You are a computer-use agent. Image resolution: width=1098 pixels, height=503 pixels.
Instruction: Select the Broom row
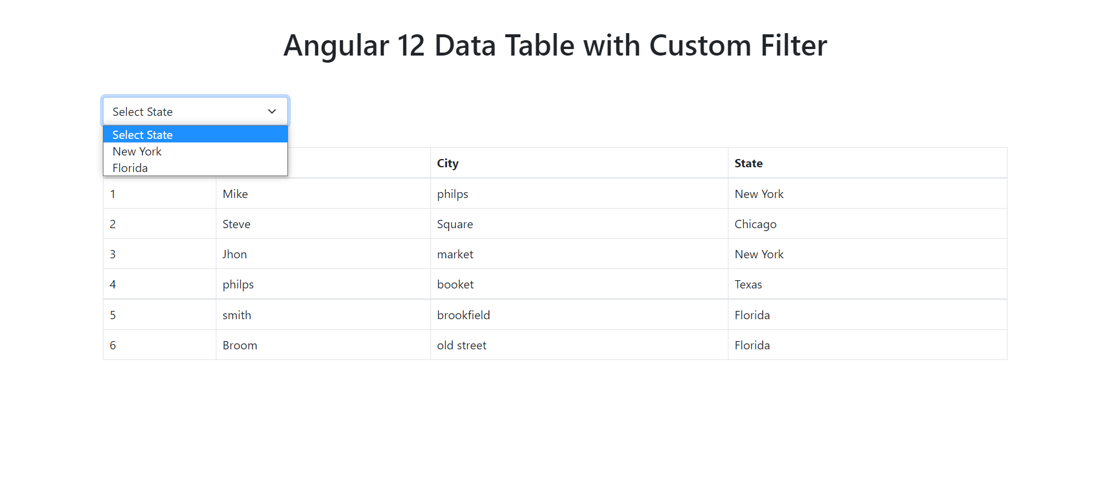tap(240, 345)
